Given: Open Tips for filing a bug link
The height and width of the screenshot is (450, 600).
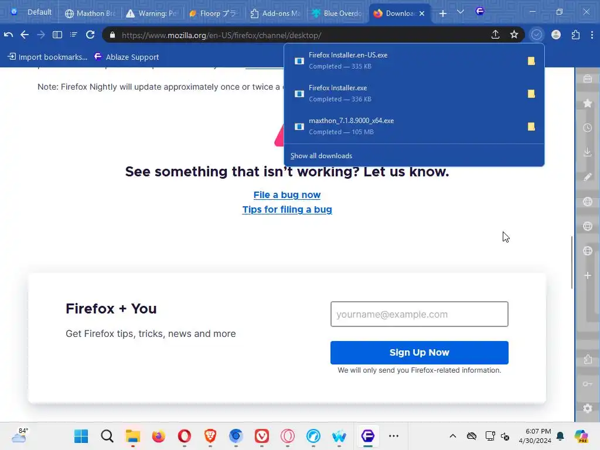Looking at the screenshot, I should tap(287, 209).
